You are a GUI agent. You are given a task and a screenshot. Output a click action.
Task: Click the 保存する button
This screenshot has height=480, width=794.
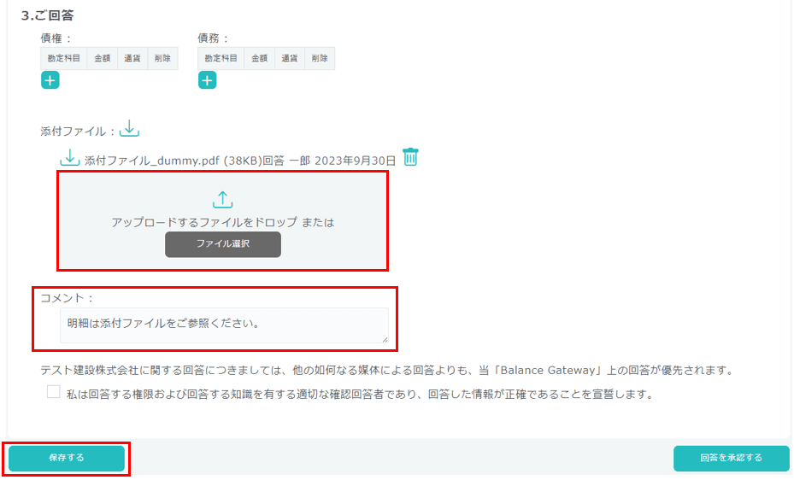[x=67, y=458]
